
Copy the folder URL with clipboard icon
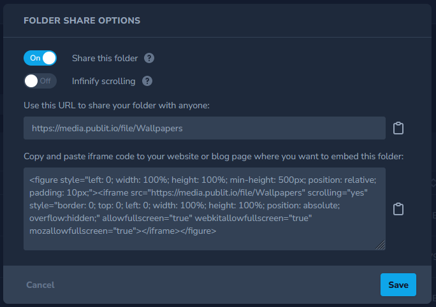[x=398, y=128]
